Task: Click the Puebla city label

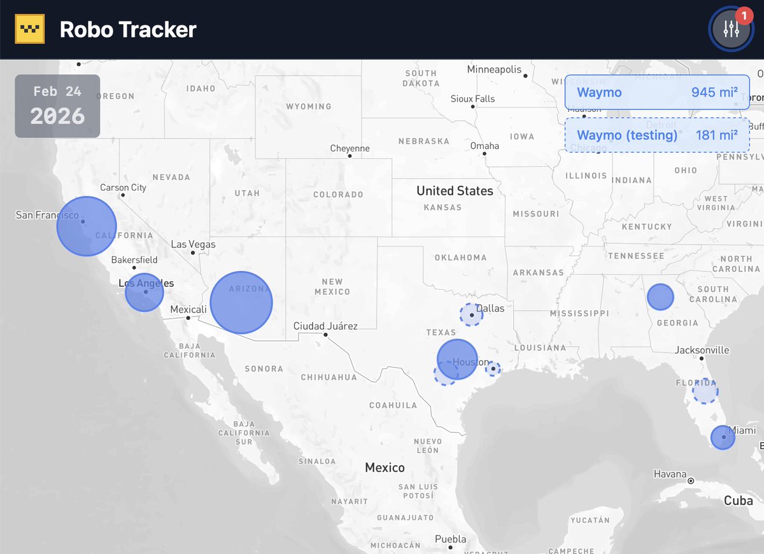Action: tap(450, 539)
